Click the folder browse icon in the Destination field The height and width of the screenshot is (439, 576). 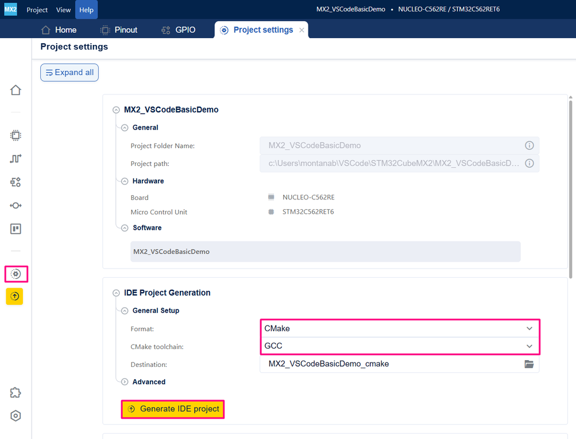tap(529, 364)
